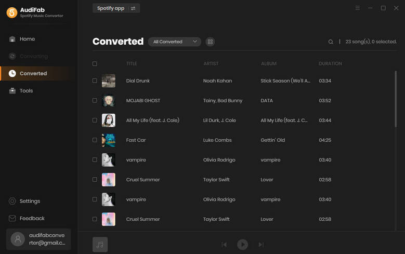This screenshot has height=254, width=405.
Task: Sort by ALBUM column header
Action: click(269, 63)
